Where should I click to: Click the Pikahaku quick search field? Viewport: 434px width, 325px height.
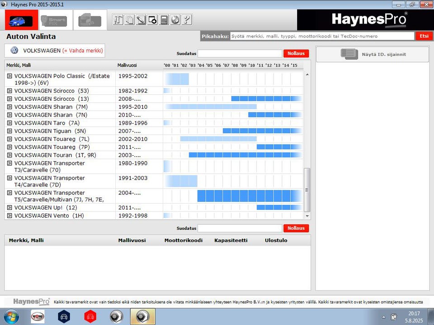tap(322, 36)
